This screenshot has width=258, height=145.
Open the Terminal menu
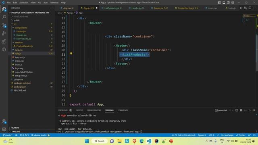pos(54,2)
